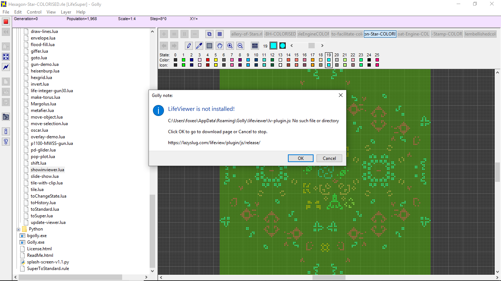Select showinviewer.lua in the file list
This screenshot has width=501, height=281.
47,170
